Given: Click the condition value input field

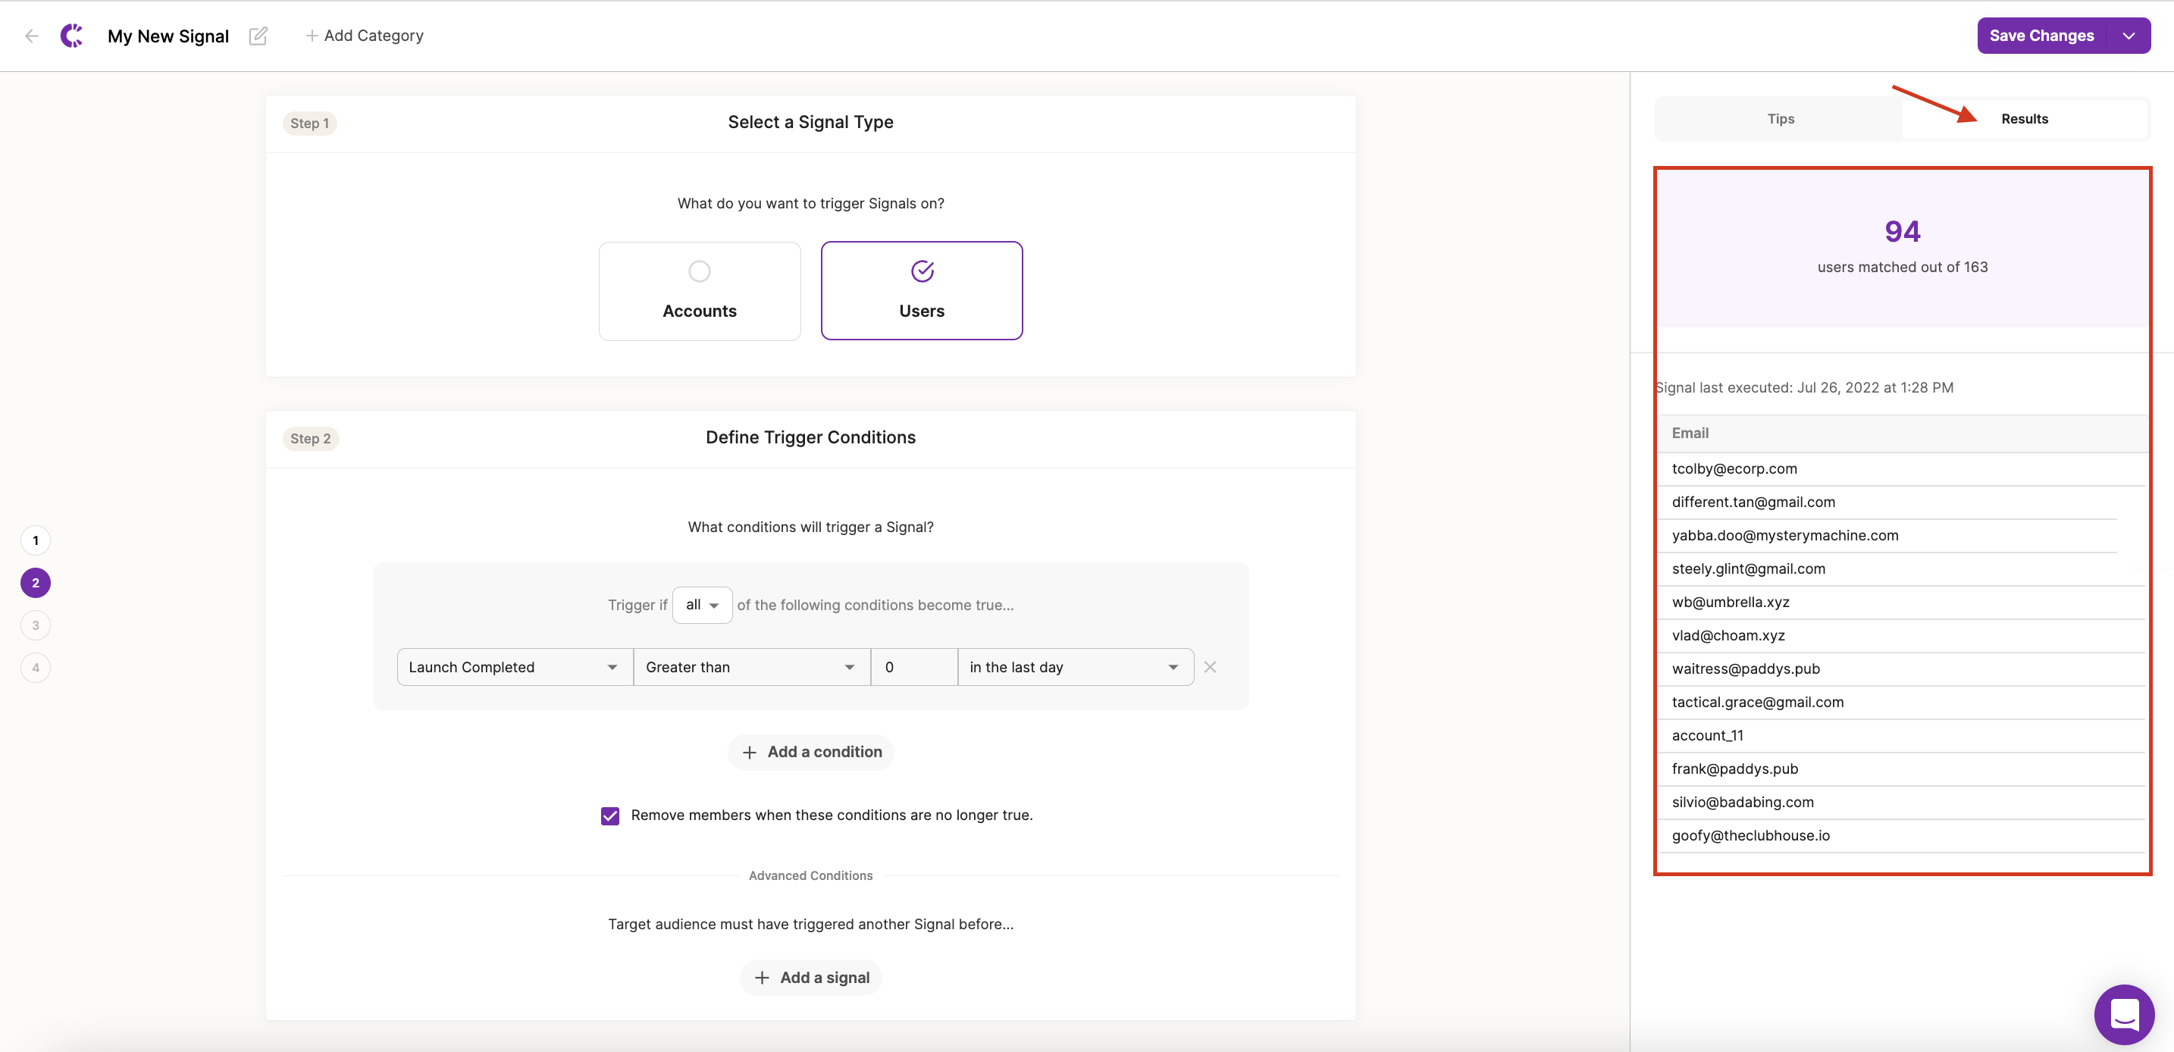Looking at the screenshot, I should point(913,666).
